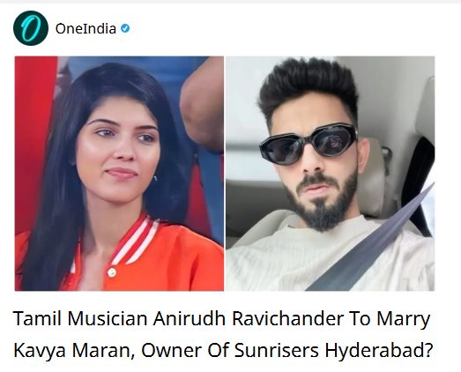Image resolution: width=461 pixels, height=372 pixels.
Task: Click the seat belt in the right photo
Action: click(371, 238)
